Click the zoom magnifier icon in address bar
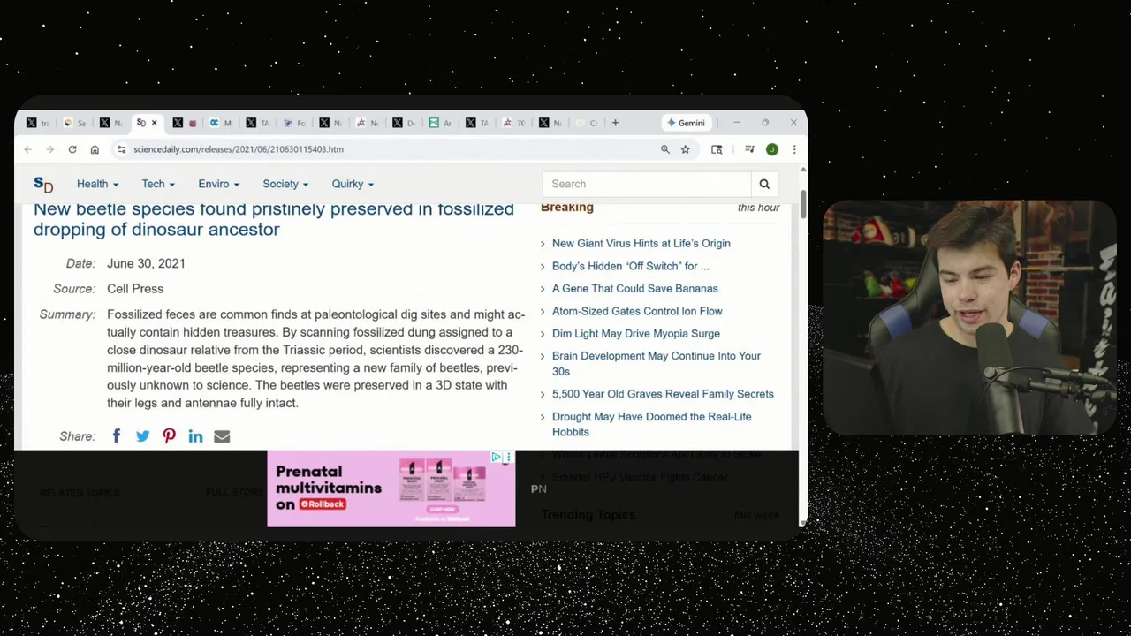 [665, 149]
